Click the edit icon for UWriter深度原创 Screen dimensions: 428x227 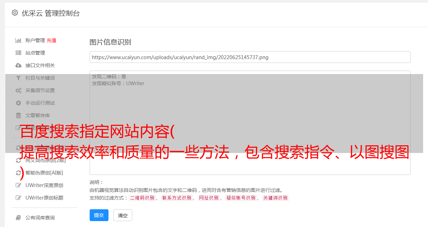pos(18,185)
